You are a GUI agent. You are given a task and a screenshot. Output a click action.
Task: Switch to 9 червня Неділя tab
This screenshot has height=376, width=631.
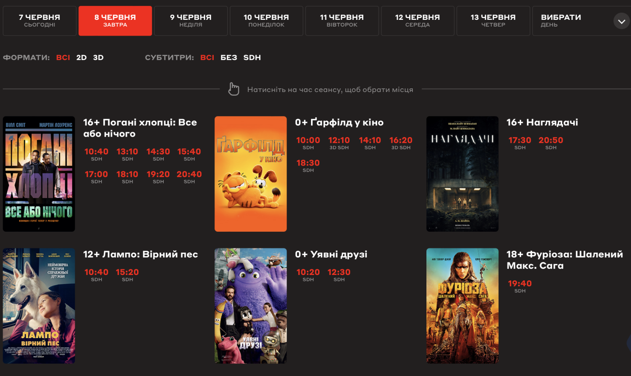click(x=191, y=21)
